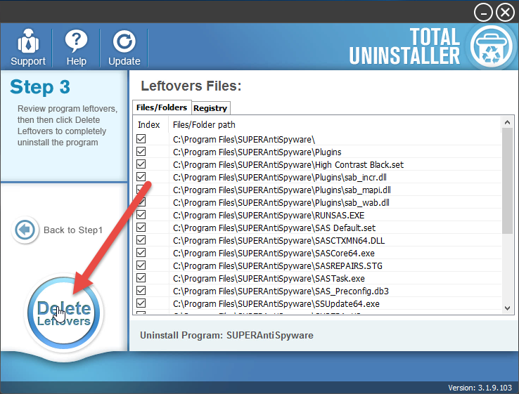The height and width of the screenshot is (394, 519).
Task: Select the Plugins\sab_incr.dll path text
Action: [x=280, y=178]
